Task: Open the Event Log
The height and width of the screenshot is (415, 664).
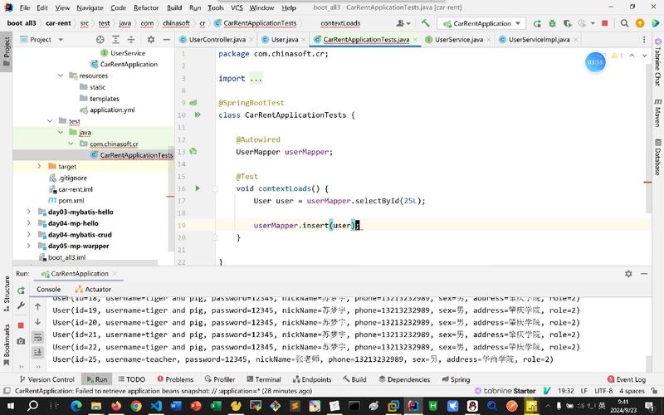Action: (x=627, y=379)
